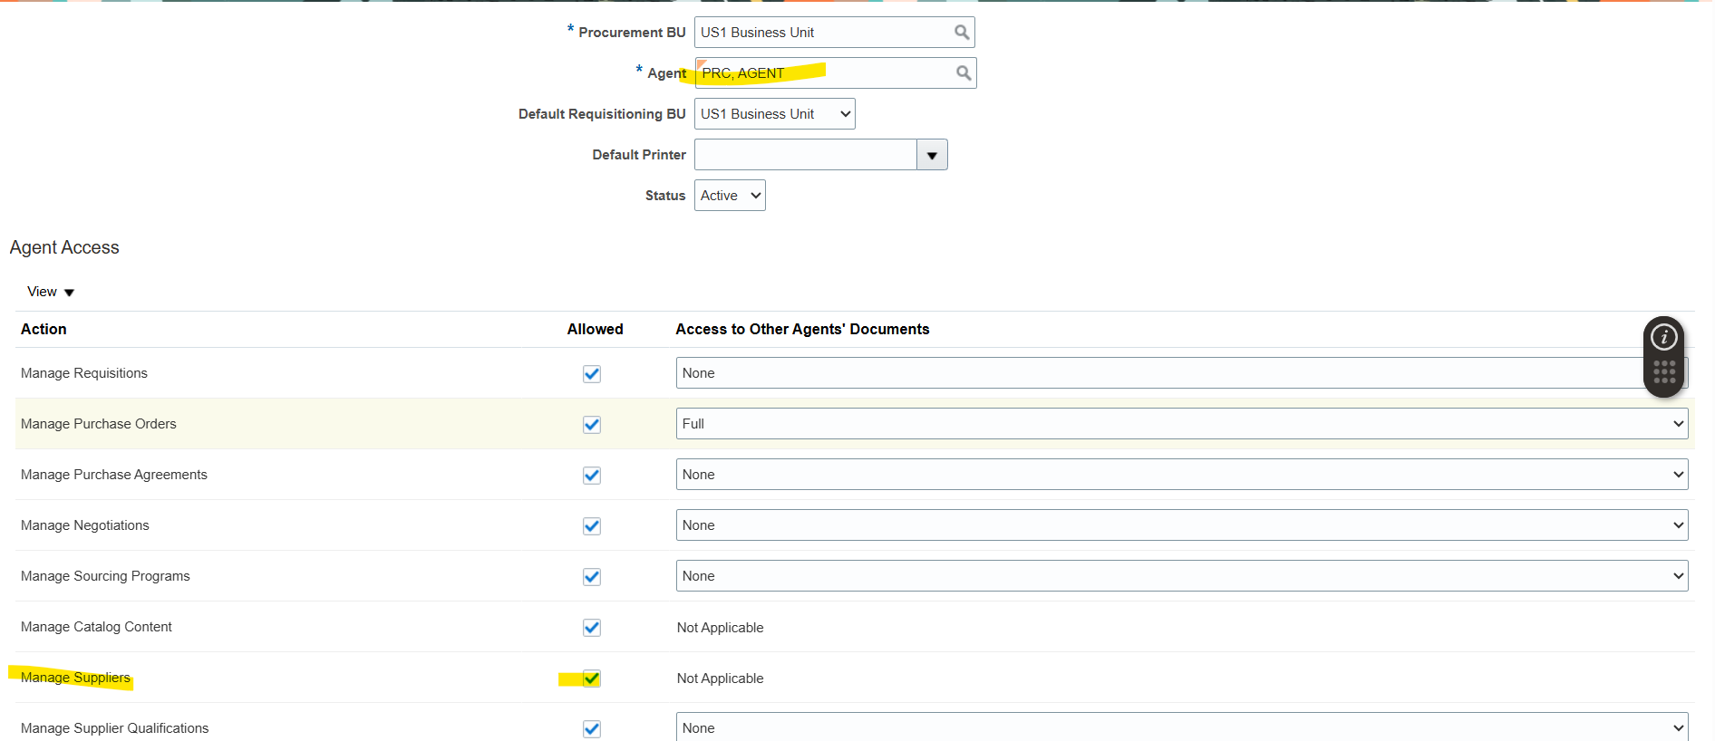Open Manage Sourcing Programs access dropdown
The width and height of the screenshot is (1715, 741).
(x=1181, y=576)
